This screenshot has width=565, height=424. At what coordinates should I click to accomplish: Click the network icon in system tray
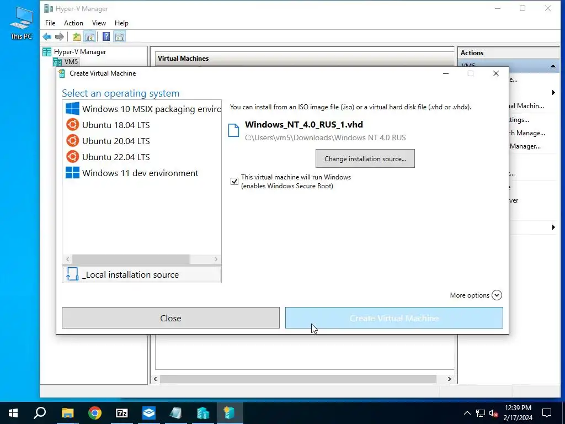[x=481, y=413]
